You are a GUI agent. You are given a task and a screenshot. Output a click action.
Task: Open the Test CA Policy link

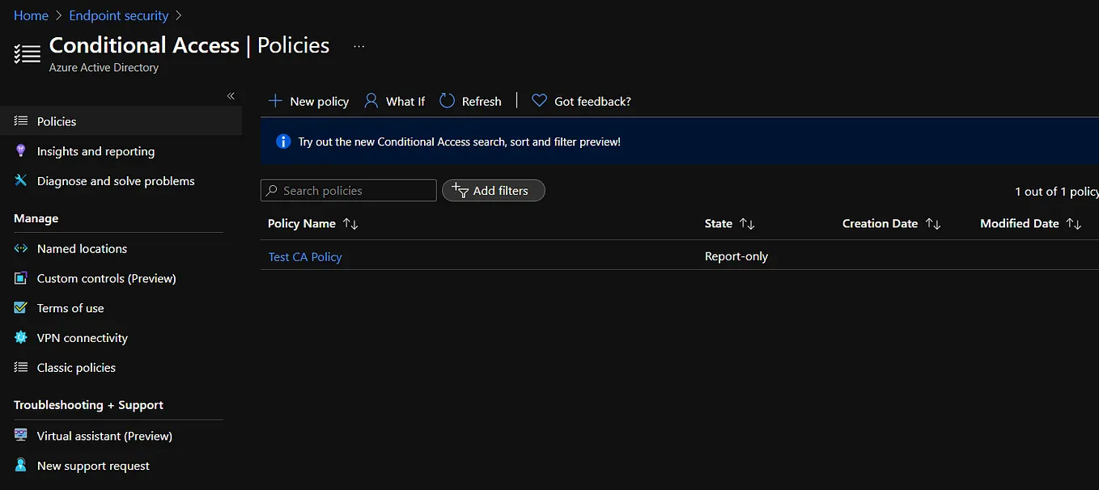(305, 256)
